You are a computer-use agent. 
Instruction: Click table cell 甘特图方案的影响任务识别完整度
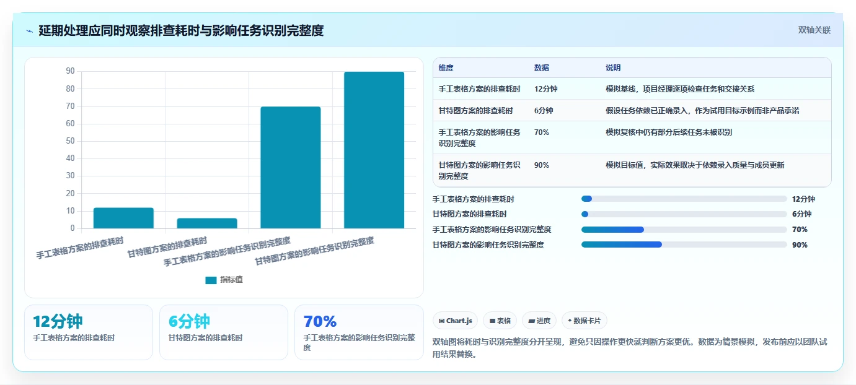pos(480,170)
